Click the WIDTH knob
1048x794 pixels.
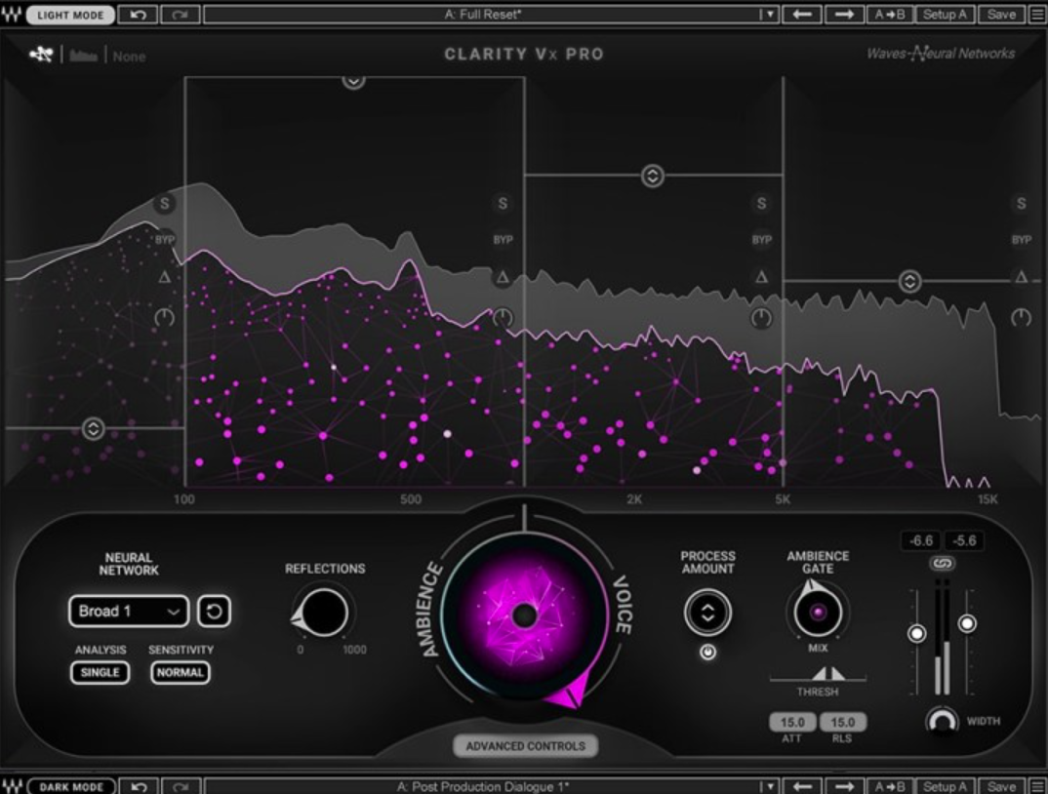pyautogui.click(x=943, y=721)
